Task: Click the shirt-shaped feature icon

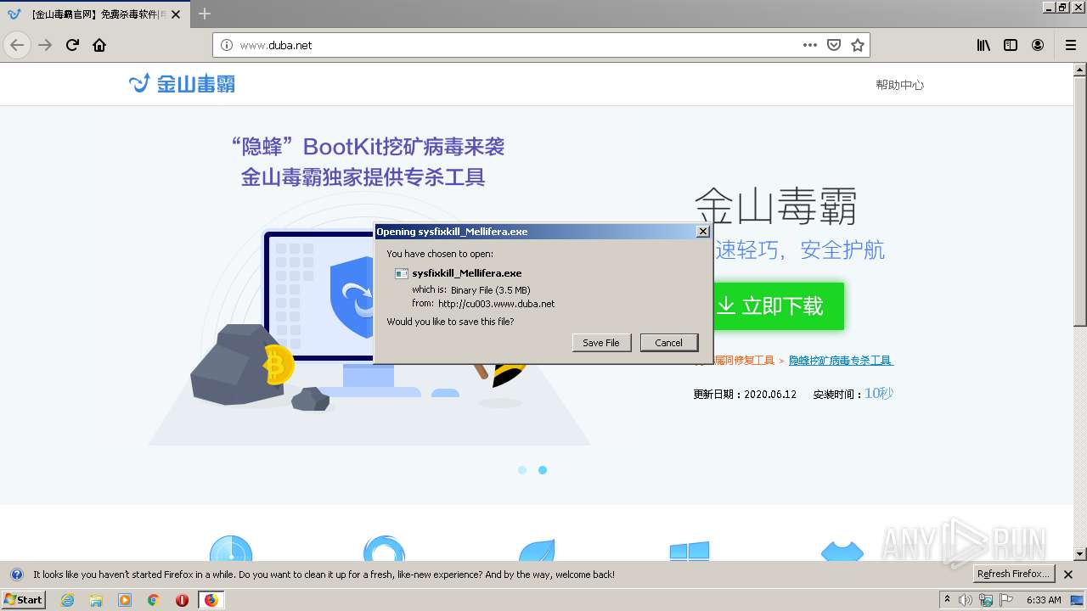Action: click(842, 551)
